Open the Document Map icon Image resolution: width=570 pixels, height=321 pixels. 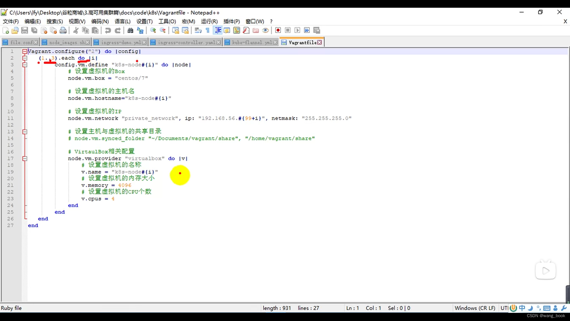pyautogui.click(x=237, y=30)
